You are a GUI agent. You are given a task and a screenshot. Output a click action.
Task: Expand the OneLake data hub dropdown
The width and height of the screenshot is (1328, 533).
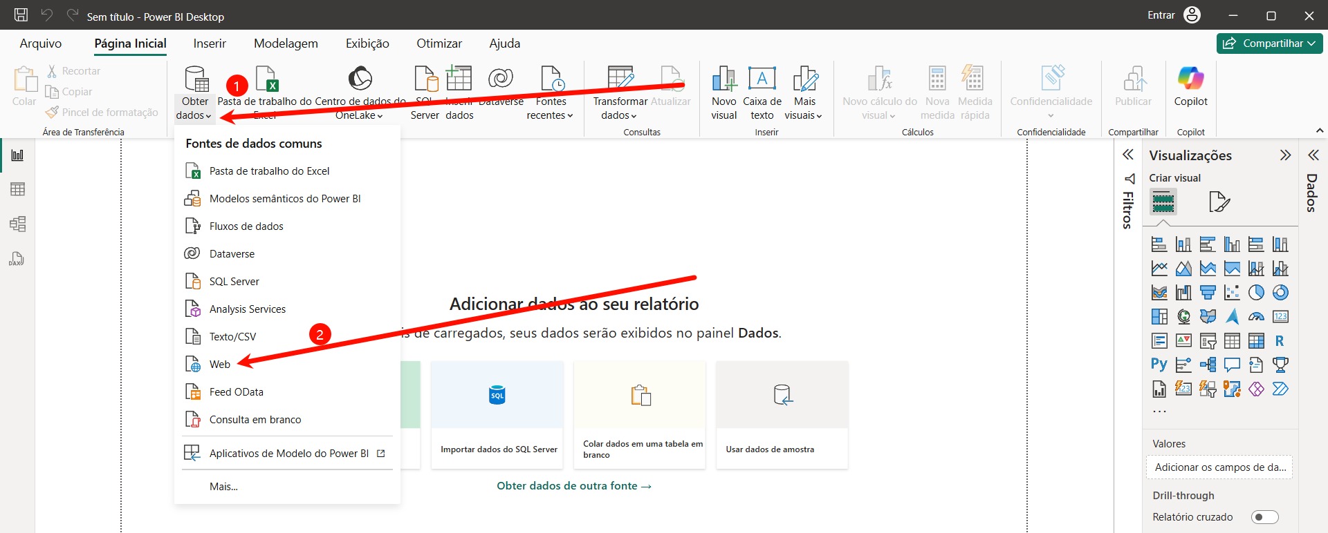point(360,93)
